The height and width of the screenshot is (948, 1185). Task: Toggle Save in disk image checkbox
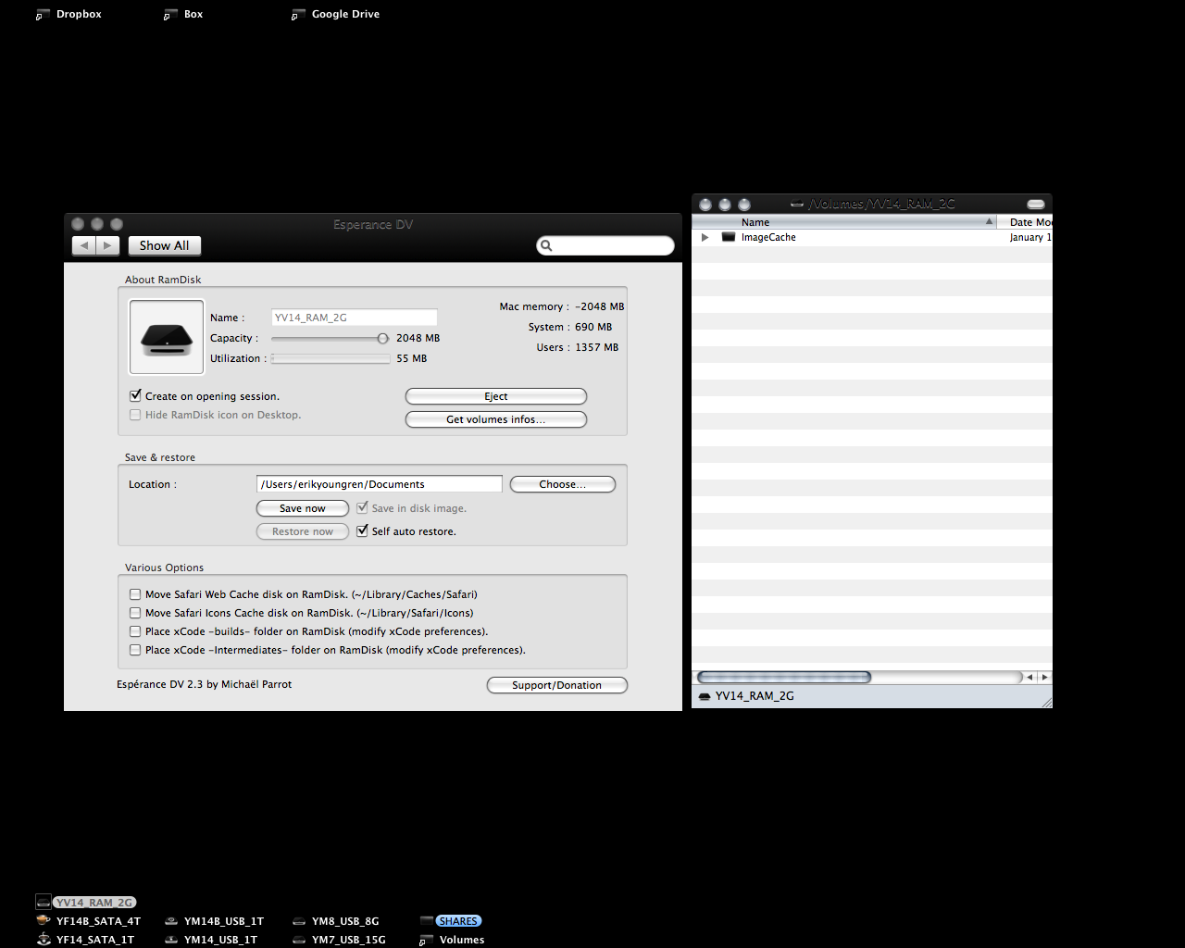coord(362,507)
